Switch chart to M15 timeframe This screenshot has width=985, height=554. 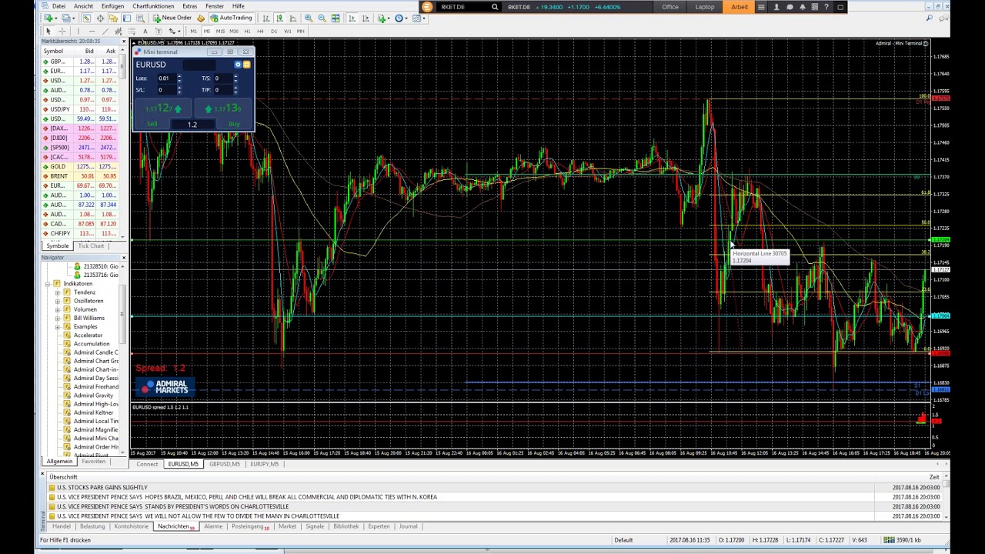tap(220, 31)
